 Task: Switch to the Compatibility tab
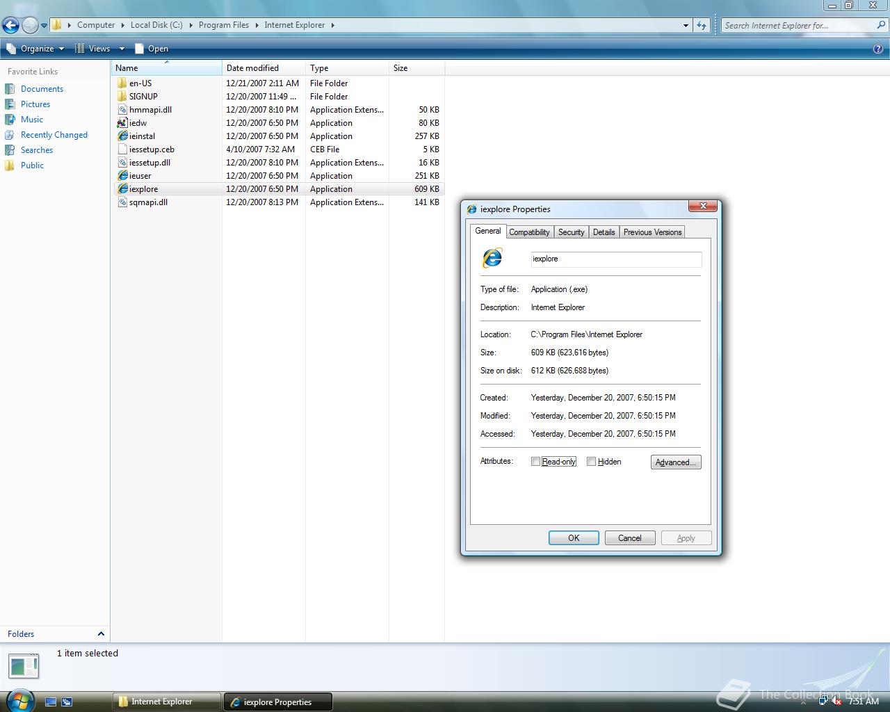530,232
